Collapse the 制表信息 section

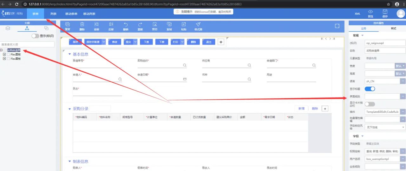coord(70,162)
